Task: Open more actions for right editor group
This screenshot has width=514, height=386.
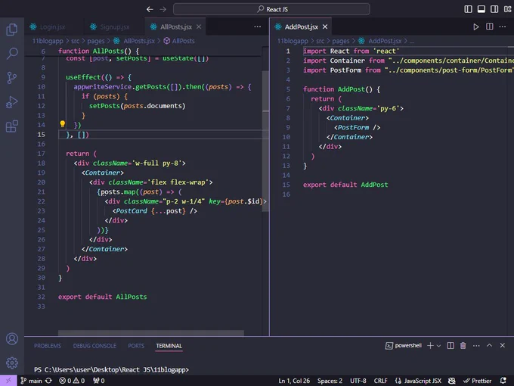Action: click(503, 26)
